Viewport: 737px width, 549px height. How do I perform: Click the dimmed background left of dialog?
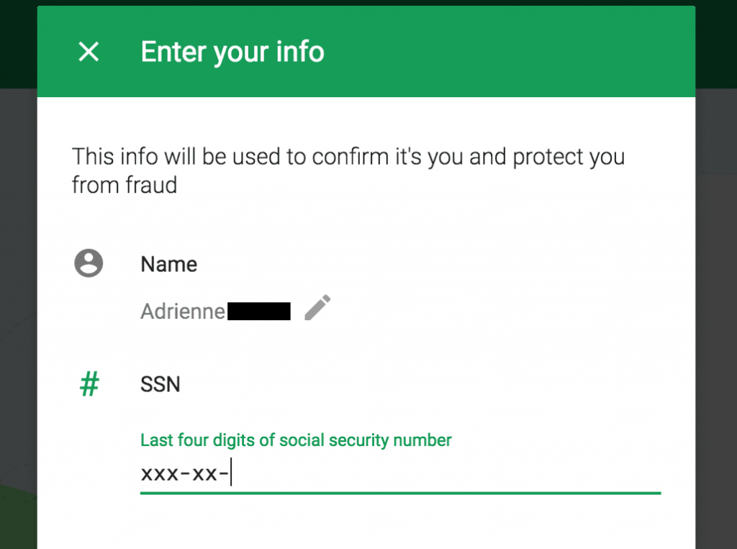point(18,288)
